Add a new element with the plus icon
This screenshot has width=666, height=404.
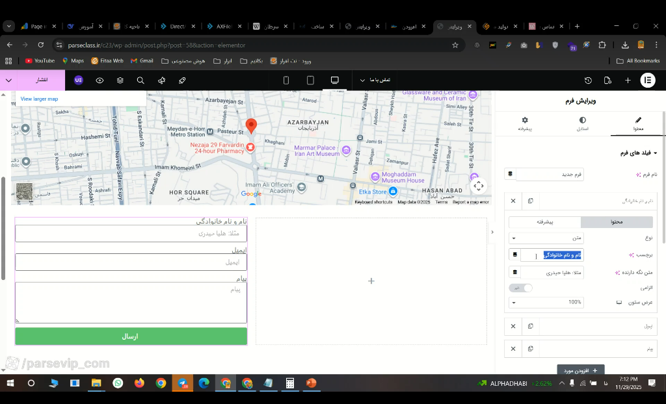pos(628,80)
